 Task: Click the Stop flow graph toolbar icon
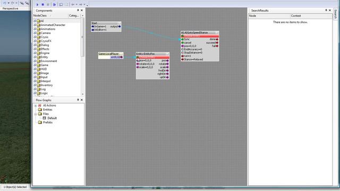tap(42, 4)
